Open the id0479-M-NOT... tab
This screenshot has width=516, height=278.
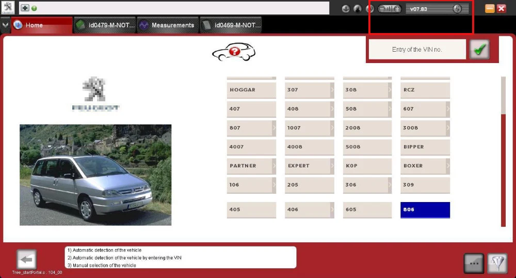click(105, 25)
